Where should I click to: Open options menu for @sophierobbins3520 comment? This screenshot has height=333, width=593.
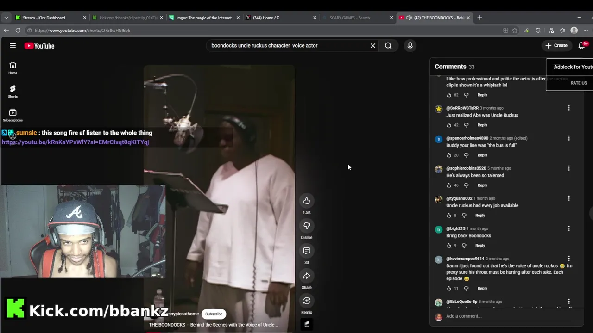coord(569,168)
